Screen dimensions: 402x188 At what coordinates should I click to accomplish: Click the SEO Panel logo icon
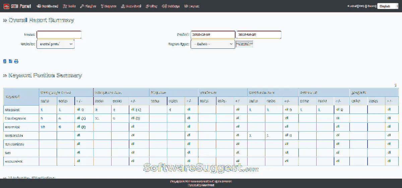click(6, 6)
